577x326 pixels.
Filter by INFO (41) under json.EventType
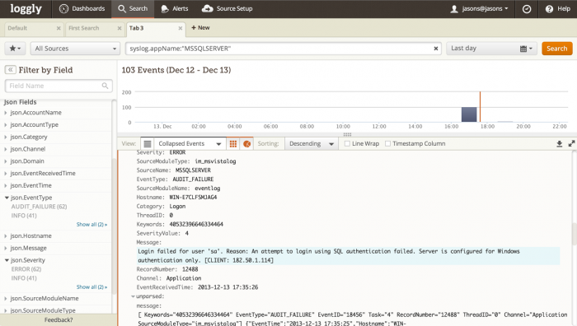[24, 216]
